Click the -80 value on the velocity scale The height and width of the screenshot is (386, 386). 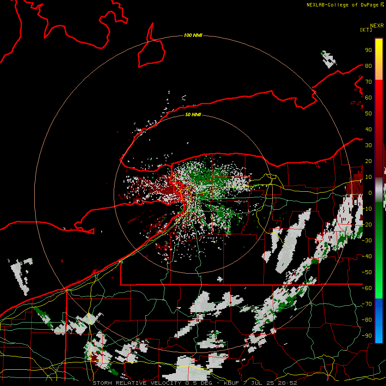click(367, 320)
